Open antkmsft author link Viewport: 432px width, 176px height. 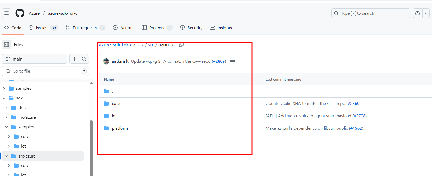[x=120, y=61]
